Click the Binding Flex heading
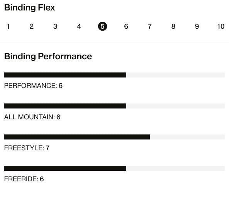The image size is (229, 210). (x=29, y=8)
